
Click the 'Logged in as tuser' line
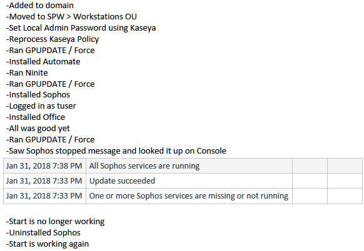pyautogui.click(x=41, y=106)
